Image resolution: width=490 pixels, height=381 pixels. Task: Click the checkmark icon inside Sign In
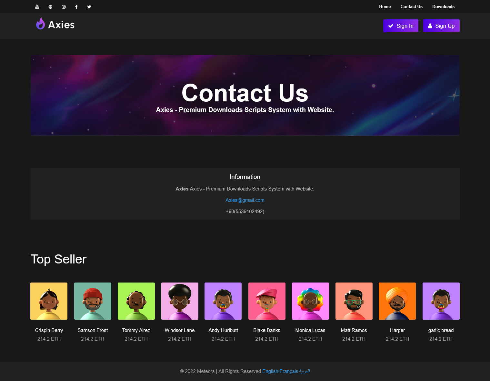[391, 26]
